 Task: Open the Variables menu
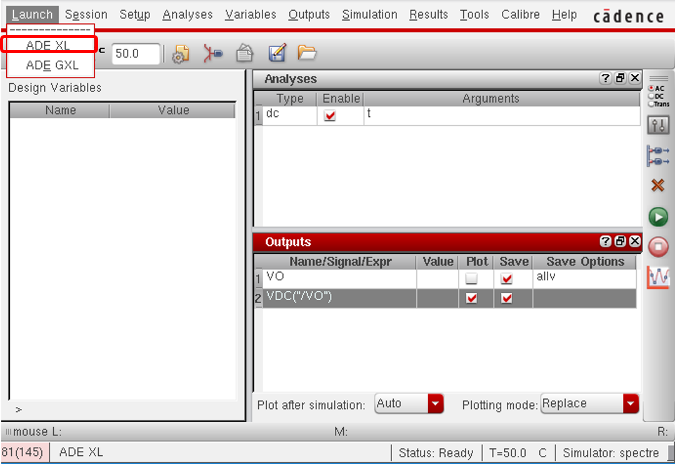[250, 14]
